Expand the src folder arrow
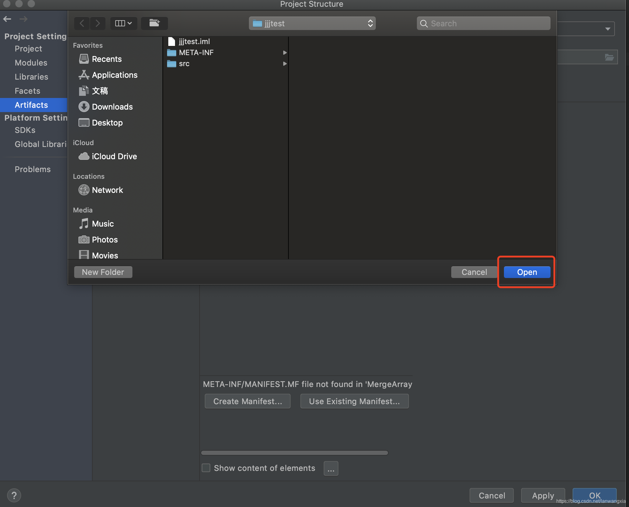 [285, 64]
